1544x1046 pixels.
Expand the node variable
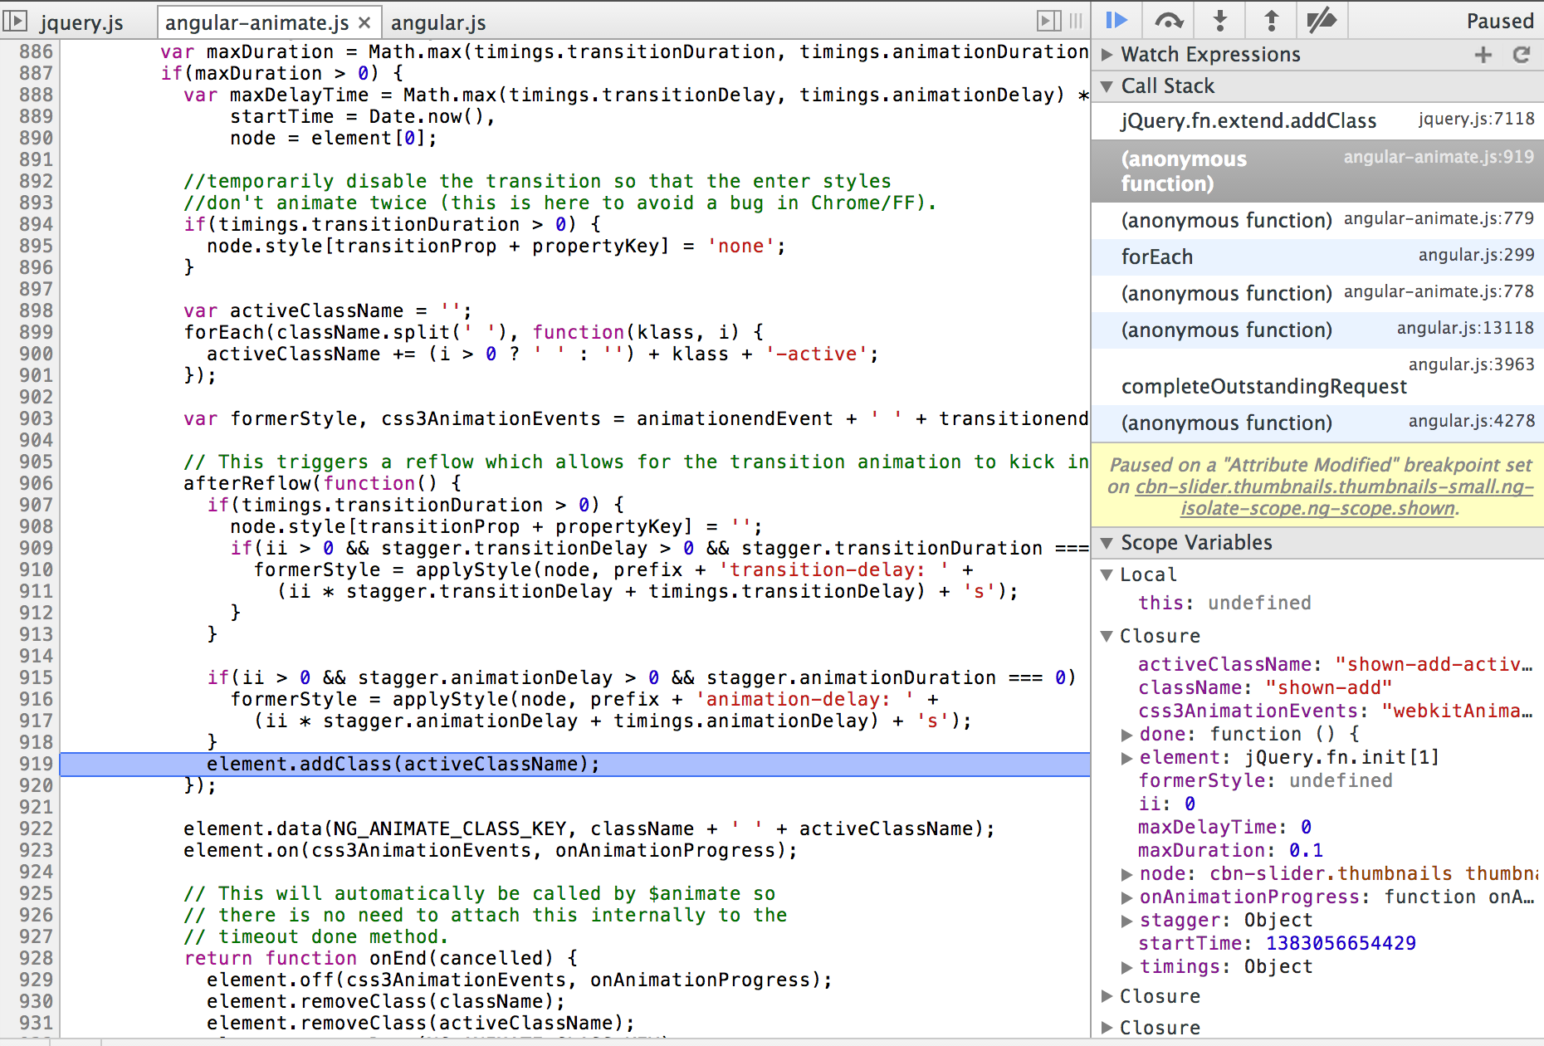pos(1126,874)
